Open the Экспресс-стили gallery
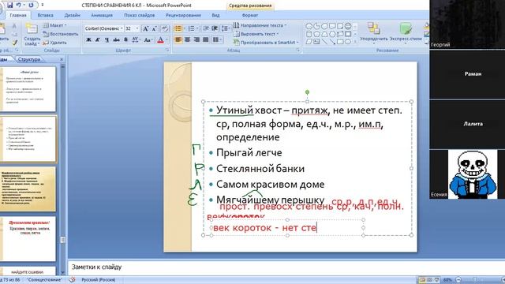 (x=406, y=32)
